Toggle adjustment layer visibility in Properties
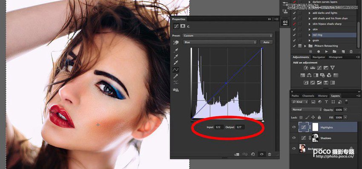The height and width of the screenshot is (169, 362). 261,154
